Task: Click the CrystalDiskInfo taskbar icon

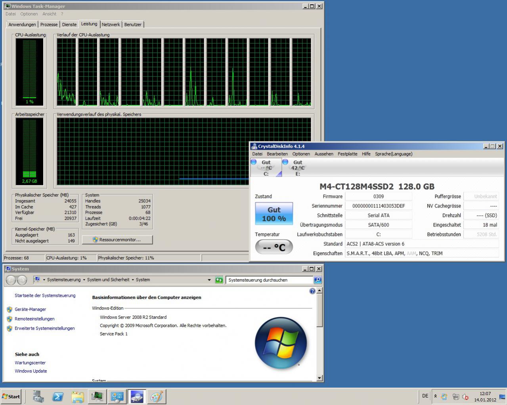Action: pos(137,396)
